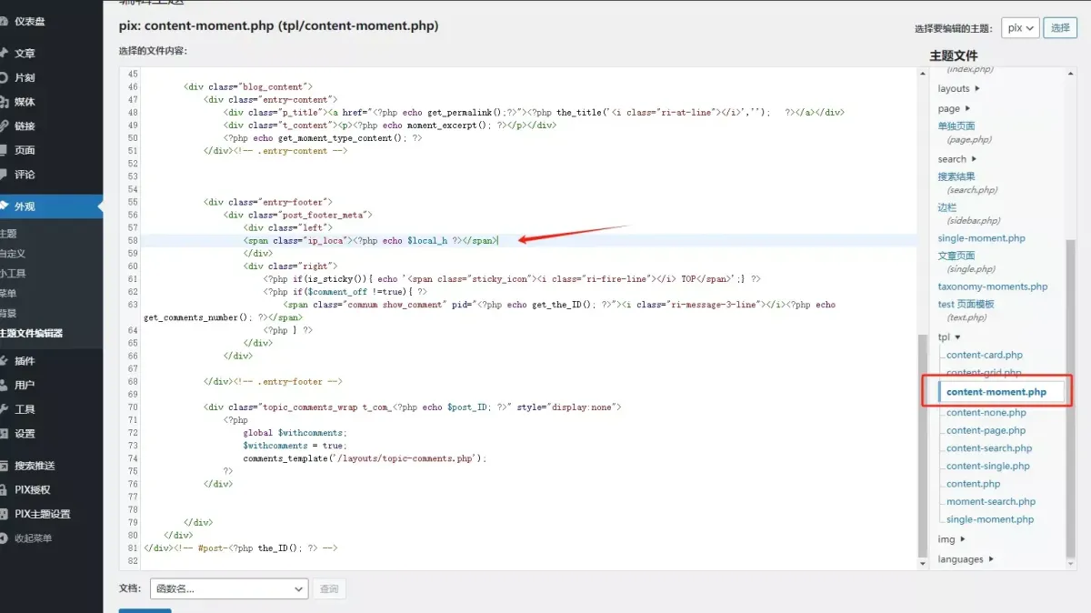Expand the languages folder in file tree
This screenshot has width=1091, height=613.
[x=966, y=559]
